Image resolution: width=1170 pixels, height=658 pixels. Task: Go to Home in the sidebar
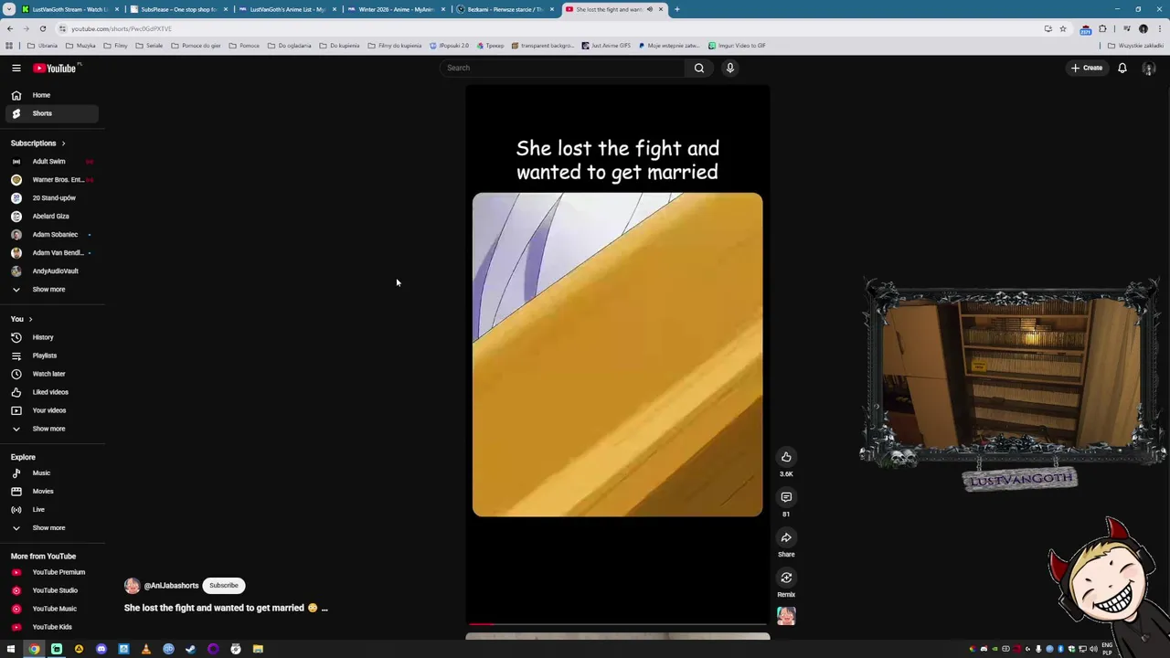(x=50, y=95)
